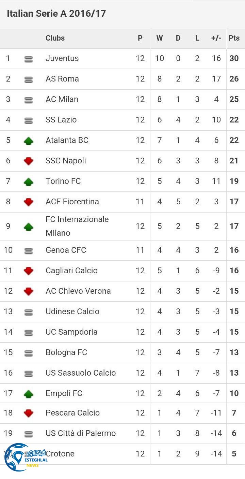Click the unchanged position icon beside Juventus
Viewport: 245px width, 479px height.
29,59
